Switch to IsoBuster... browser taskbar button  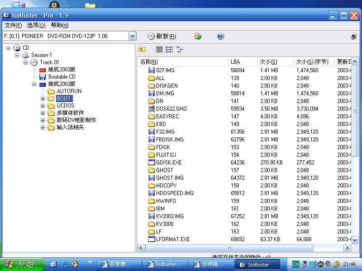click(x=165, y=264)
